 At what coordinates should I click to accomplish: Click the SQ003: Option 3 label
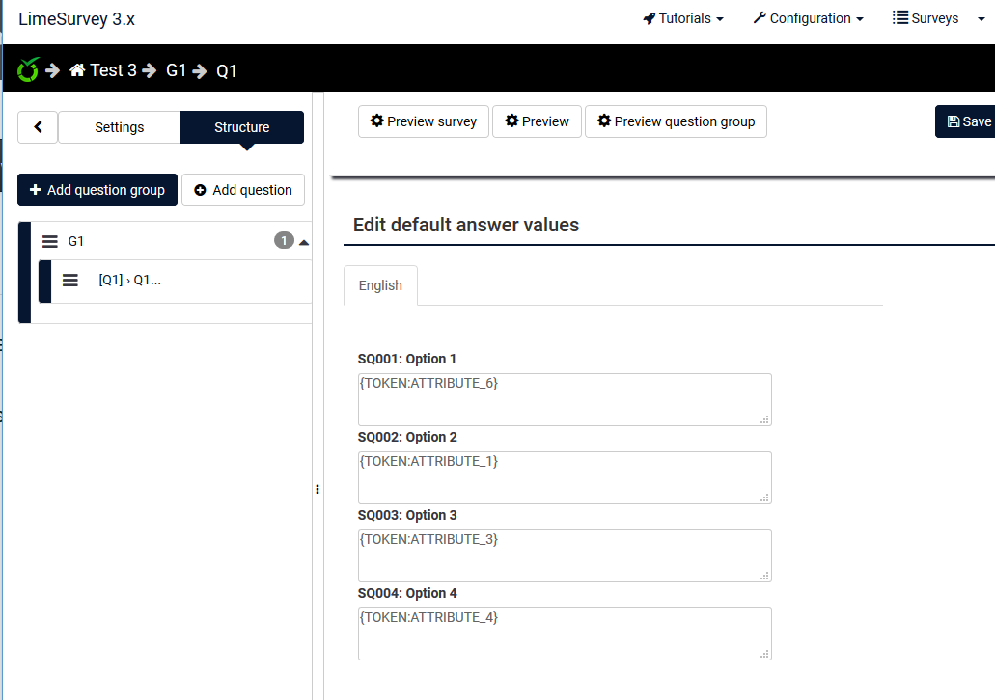pyautogui.click(x=407, y=515)
